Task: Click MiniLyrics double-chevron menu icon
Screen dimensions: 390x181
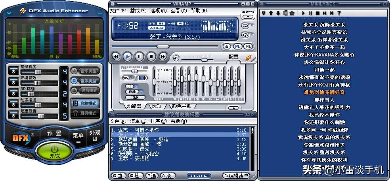Action: [x=264, y=13]
